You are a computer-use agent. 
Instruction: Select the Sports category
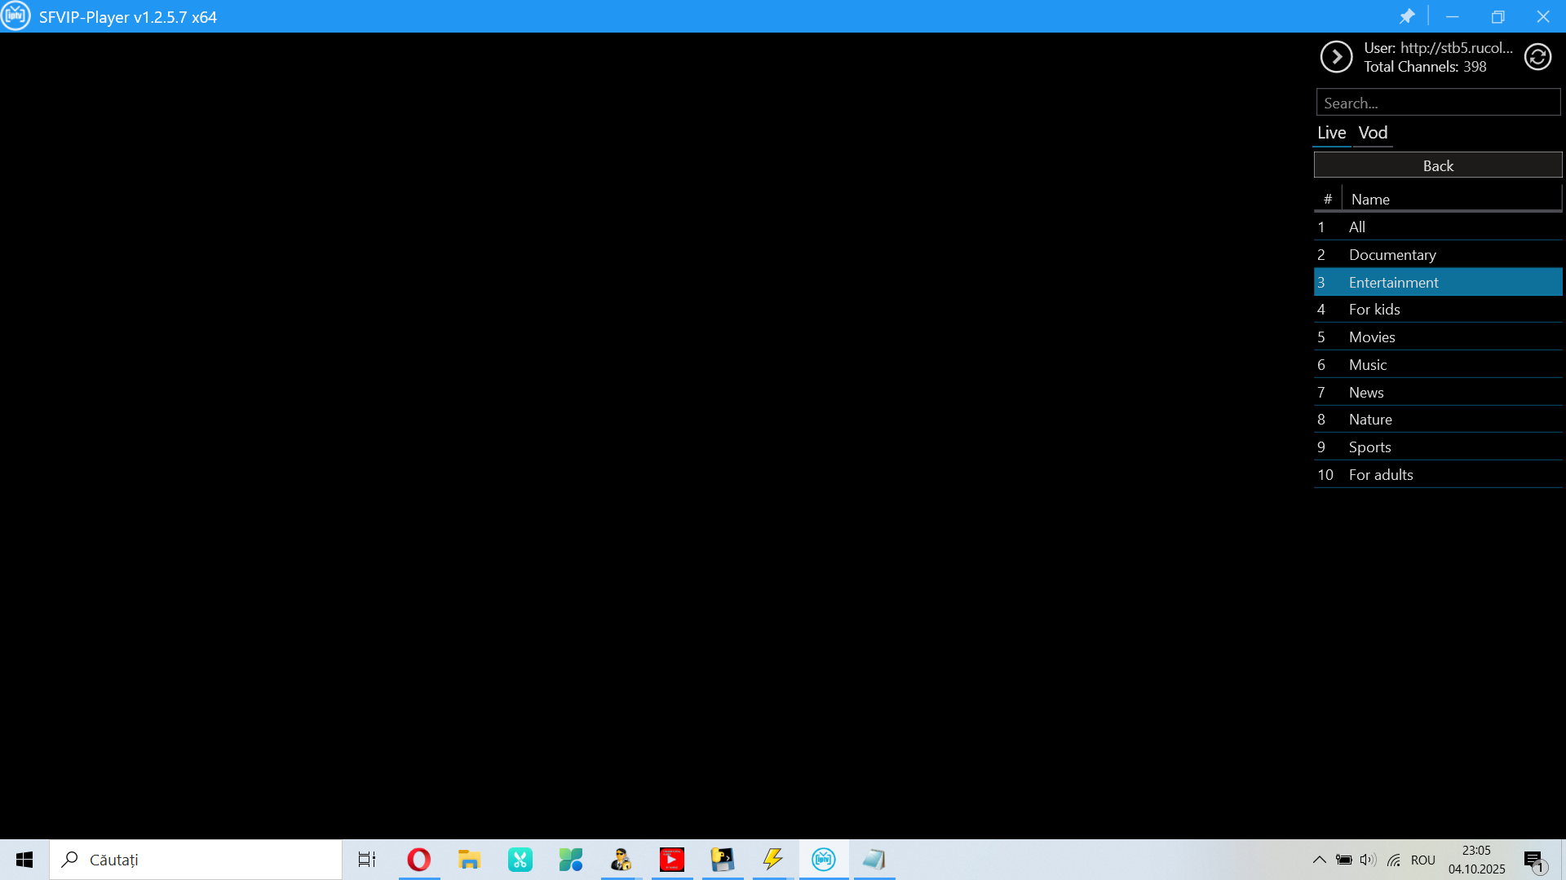click(1370, 447)
